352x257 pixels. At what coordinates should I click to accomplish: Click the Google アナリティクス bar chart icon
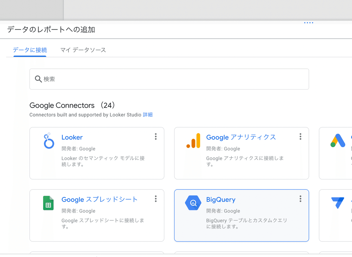(193, 141)
